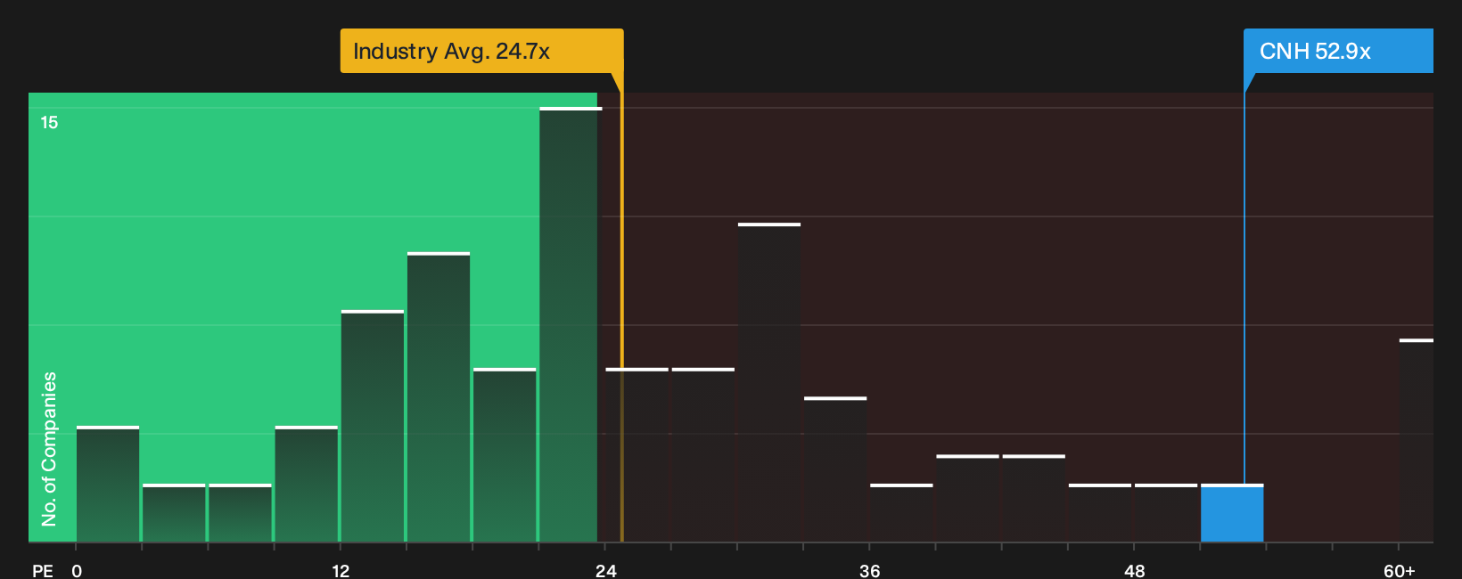This screenshot has width=1462, height=579.
Task: Click the No. of Companies axis title
Action: [x=49, y=449]
